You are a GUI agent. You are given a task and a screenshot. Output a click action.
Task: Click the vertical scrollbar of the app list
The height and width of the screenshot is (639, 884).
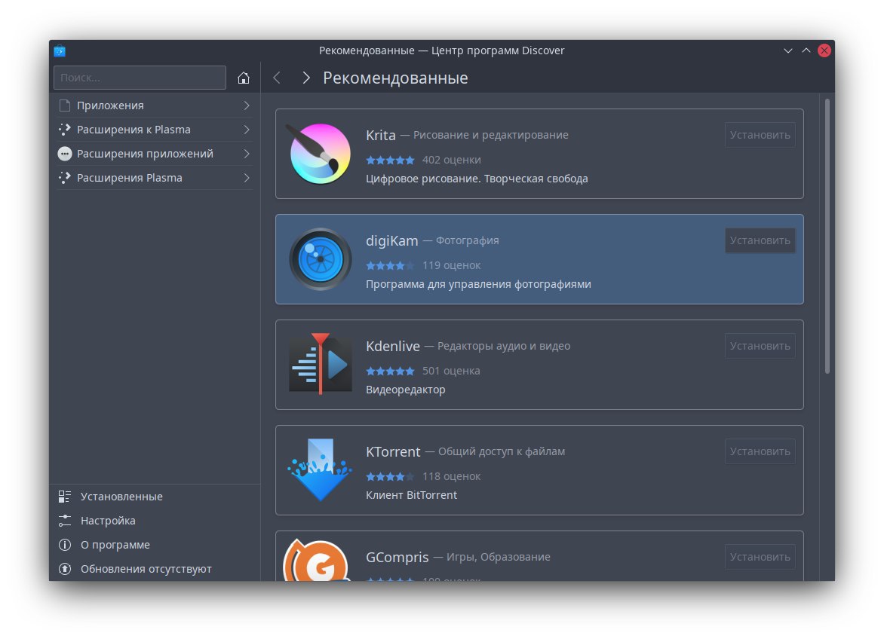point(827,237)
